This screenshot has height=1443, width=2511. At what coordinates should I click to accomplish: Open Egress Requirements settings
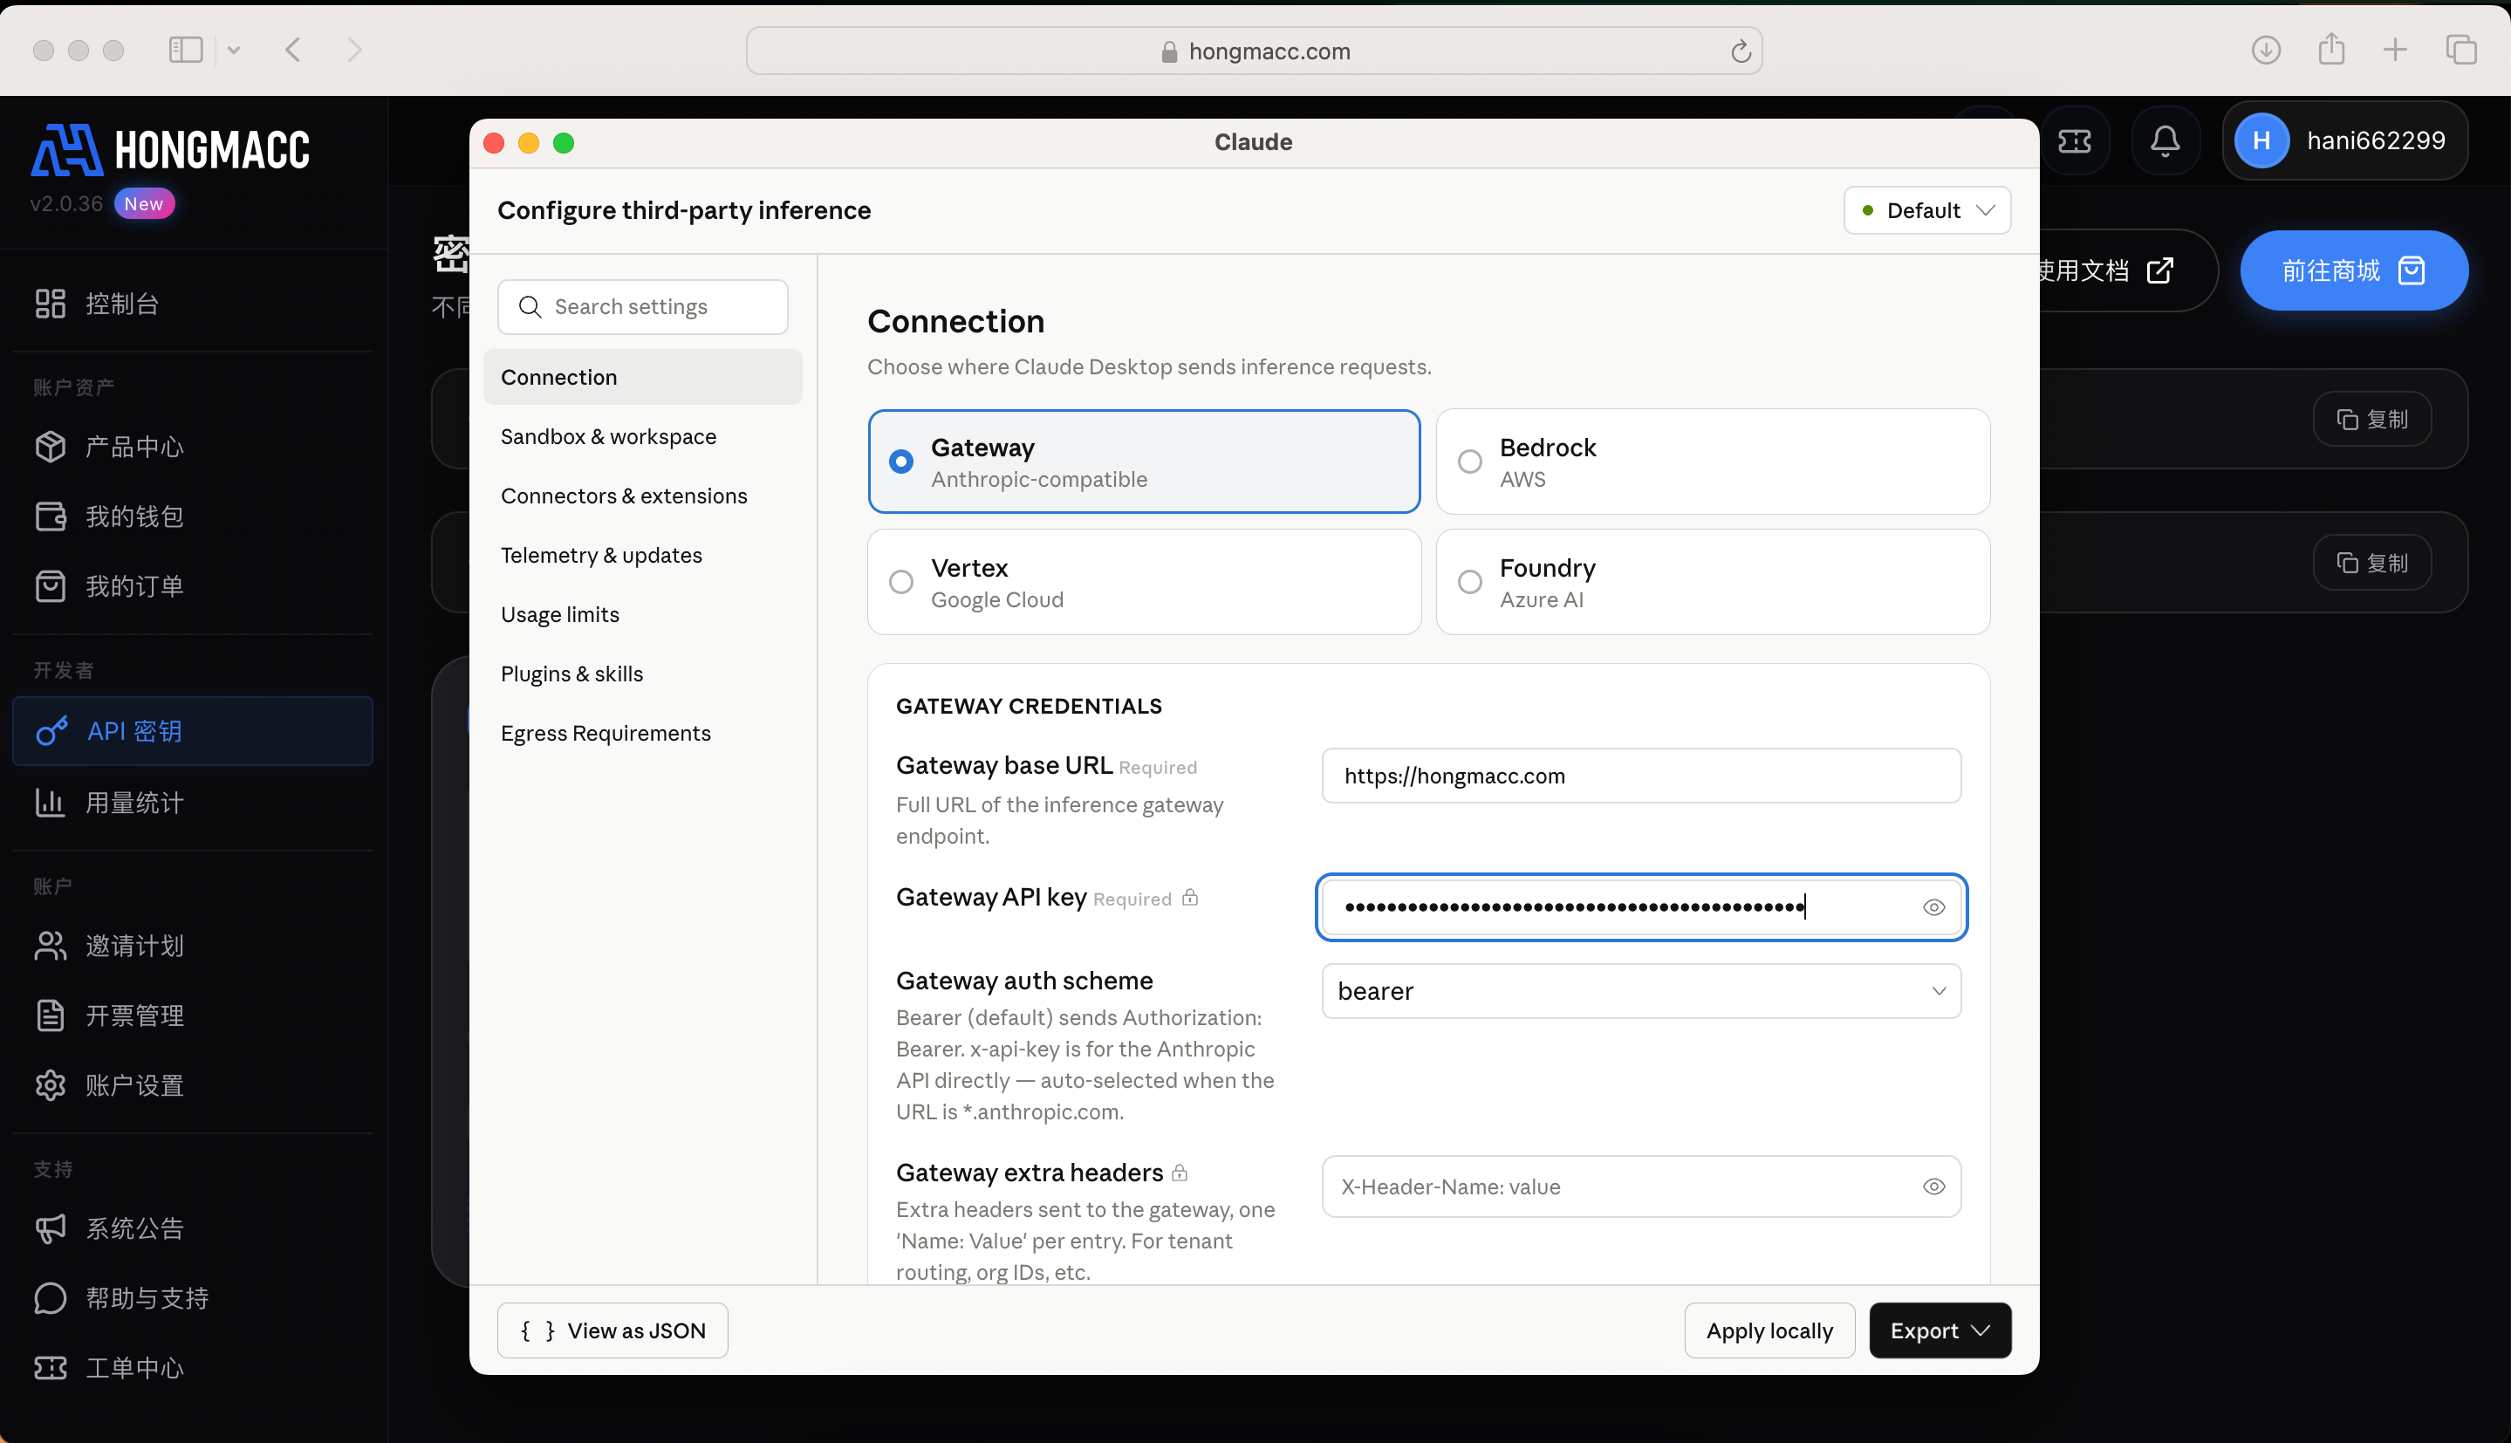coord(642,734)
